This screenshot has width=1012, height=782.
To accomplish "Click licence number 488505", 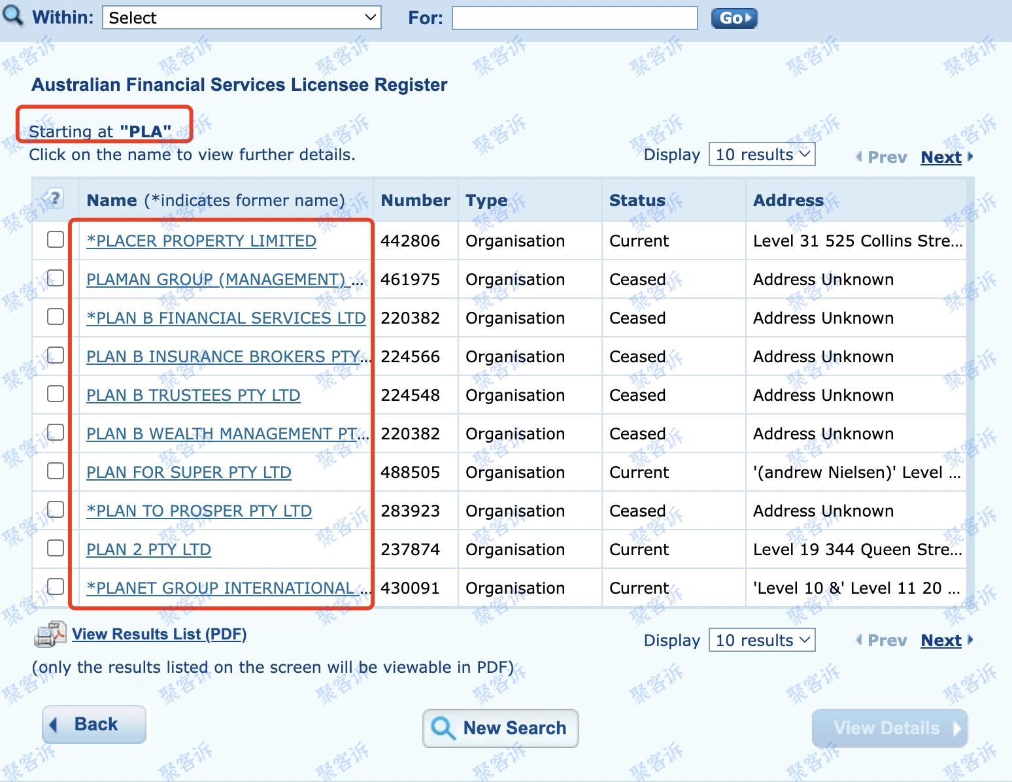I will 411,472.
